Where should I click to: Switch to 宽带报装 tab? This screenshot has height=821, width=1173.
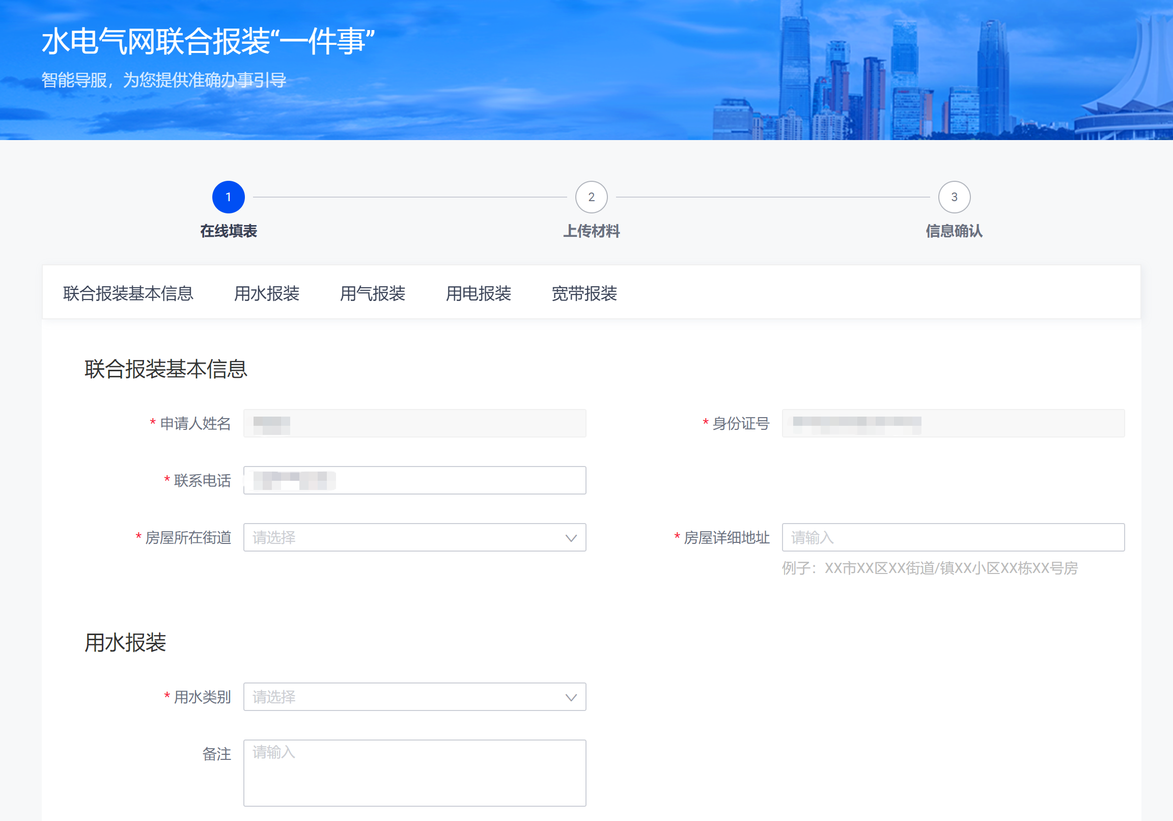(x=584, y=293)
